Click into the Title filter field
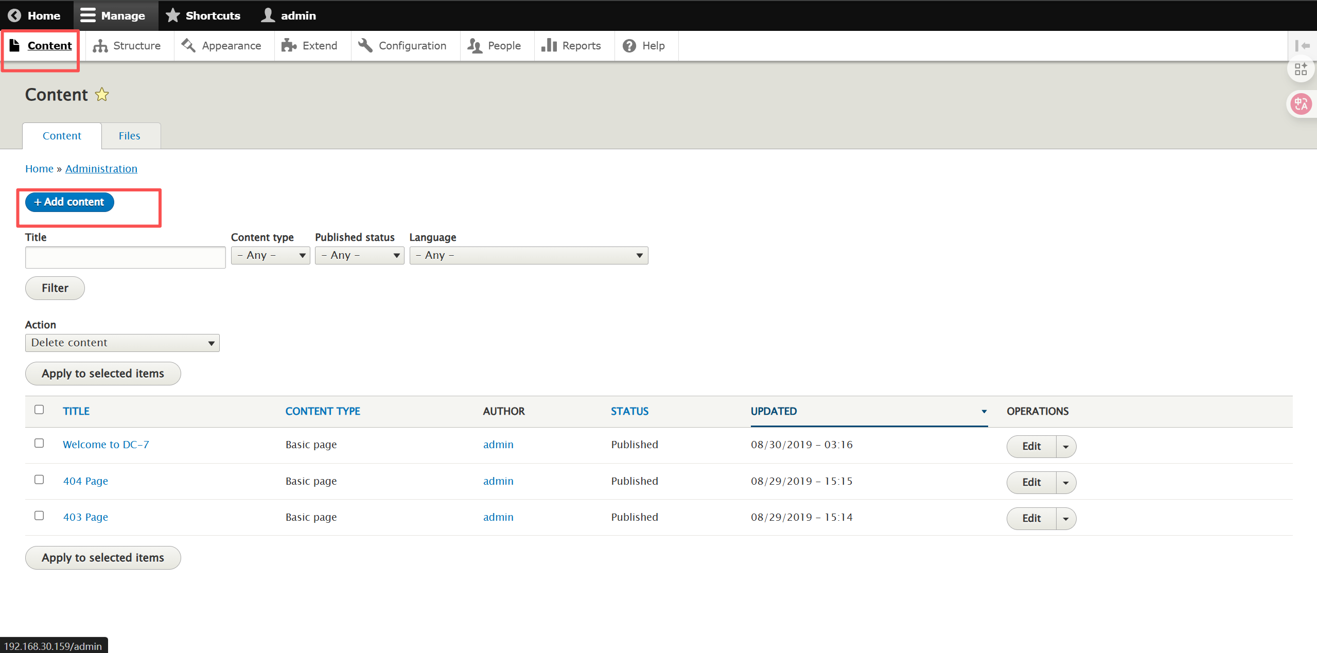The width and height of the screenshot is (1317, 653). [125, 257]
